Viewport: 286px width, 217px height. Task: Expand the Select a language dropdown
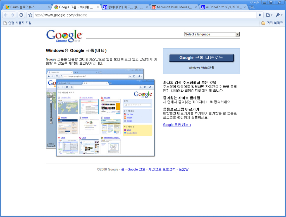coord(212,34)
